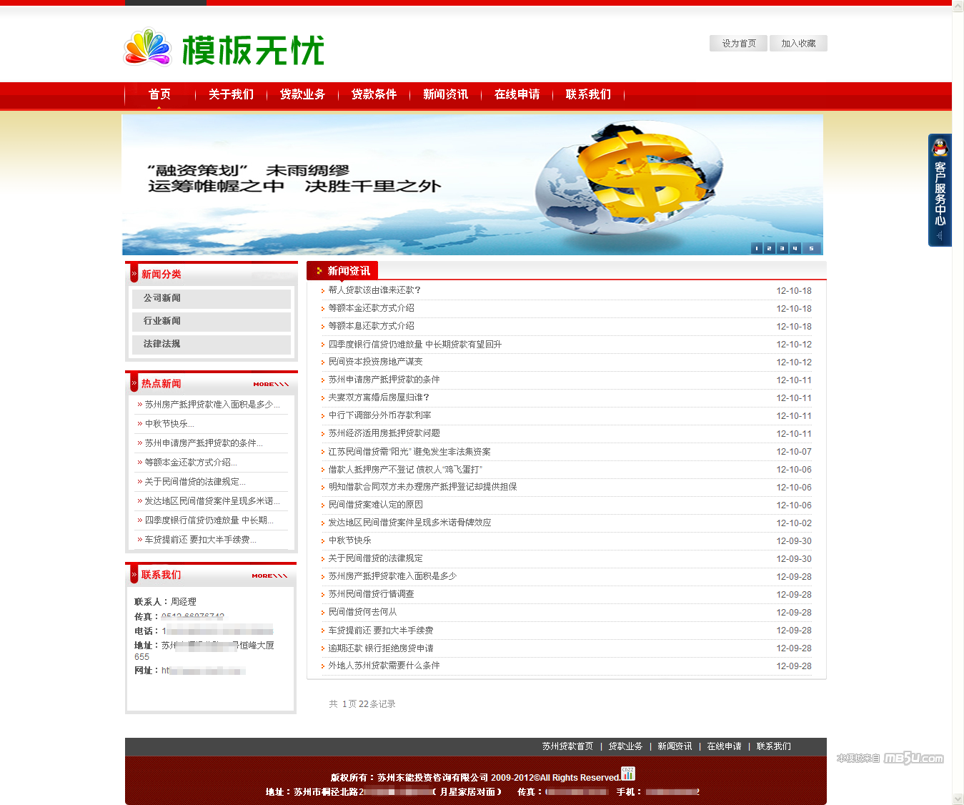This screenshot has height=805, width=964.
Task: Open the 客户服务中心 QQ side widget
Action: [940, 190]
